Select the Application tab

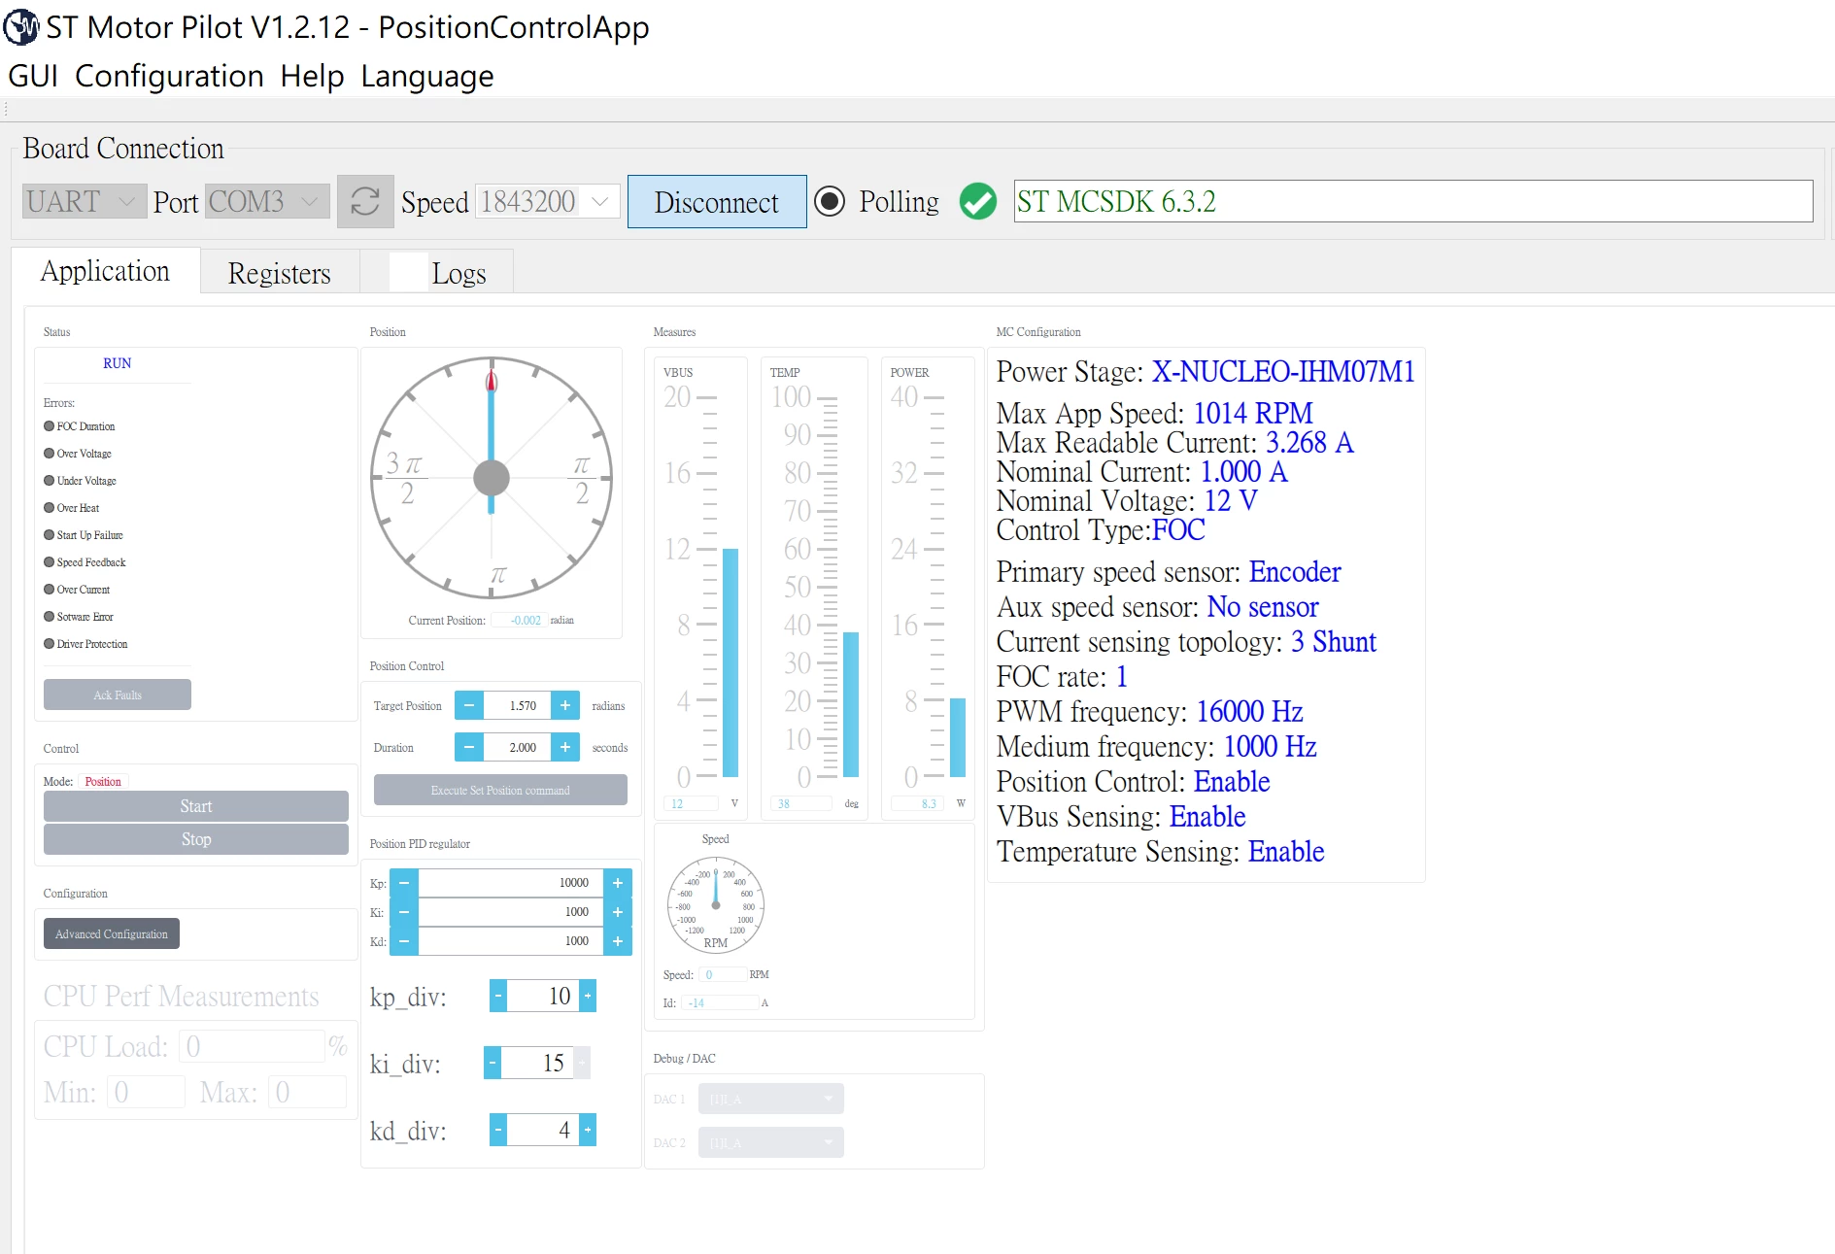106,271
